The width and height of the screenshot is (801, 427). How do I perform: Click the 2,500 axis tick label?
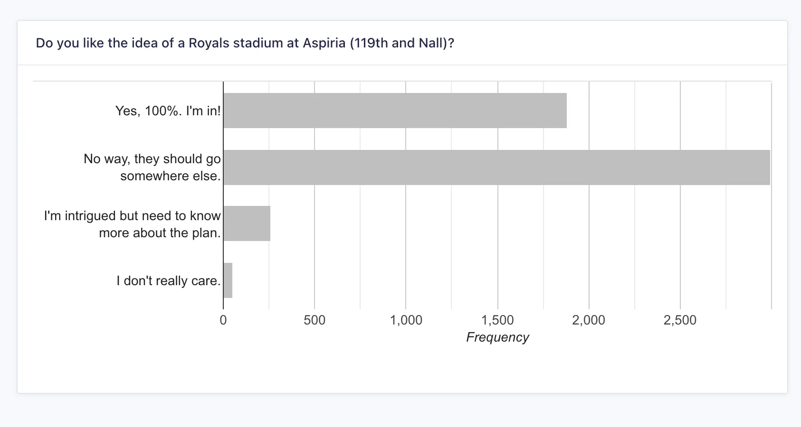[680, 320]
